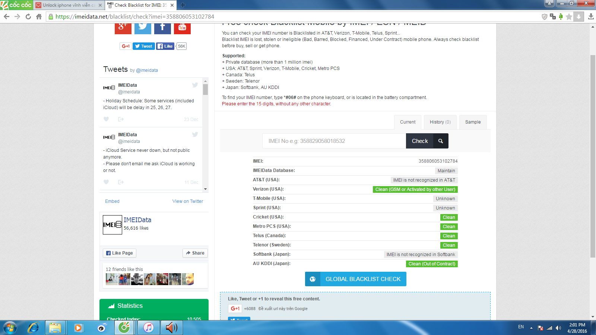This screenshot has height=335, width=596.
Task: Share the second IMEIData tweet
Action: [121, 182]
